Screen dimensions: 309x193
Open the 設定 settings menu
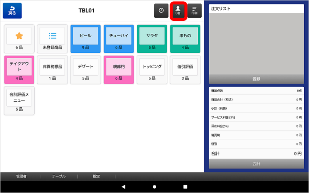click(x=96, y=177)
